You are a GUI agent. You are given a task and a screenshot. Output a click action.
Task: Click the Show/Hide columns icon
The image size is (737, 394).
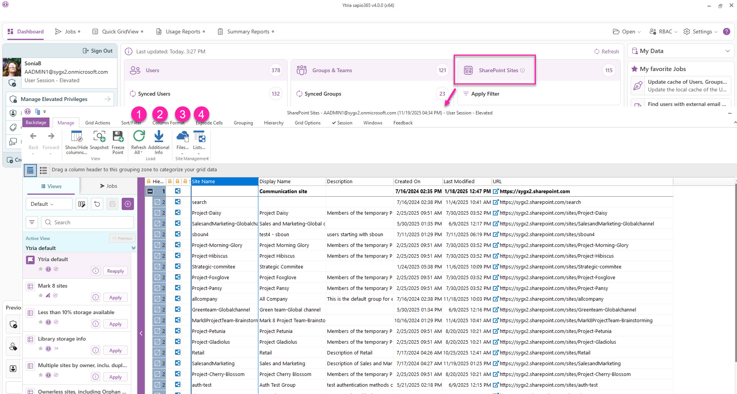76,137
